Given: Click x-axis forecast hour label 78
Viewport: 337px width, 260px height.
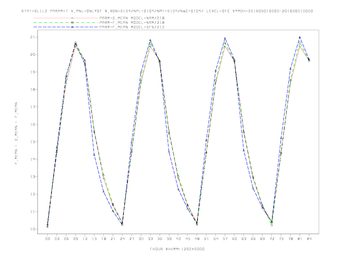Looking at the screenshot, I should point(290,239).
